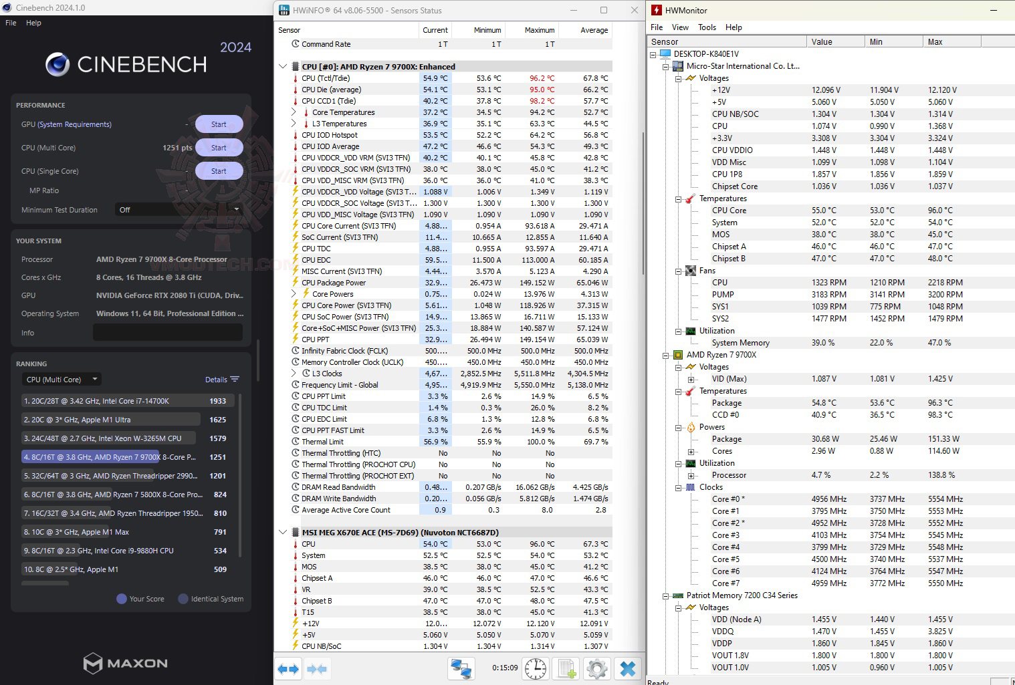This screenshot has width=1015, height=685.
Task: Click the Cinebench ranking list scrollbar
Action: coord(240,474)
